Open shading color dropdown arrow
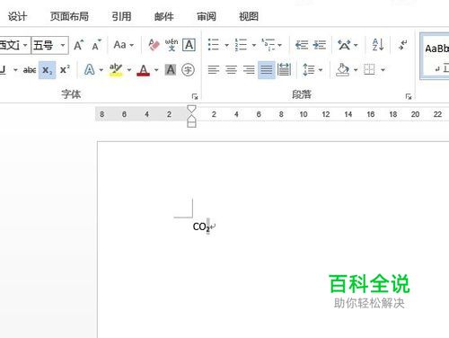The width and height of the screenshot is (449, 338). point(356,70)
